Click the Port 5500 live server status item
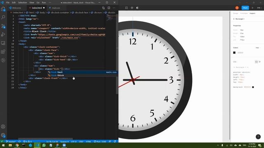Image resolution: width=264 pixels, height=148 pixels. [x=100, y=141]
